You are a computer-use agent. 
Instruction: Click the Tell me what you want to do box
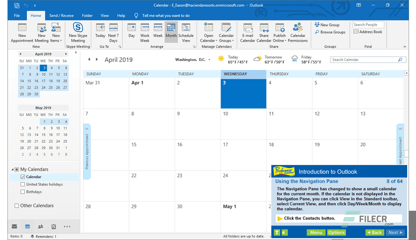(166, 15)
